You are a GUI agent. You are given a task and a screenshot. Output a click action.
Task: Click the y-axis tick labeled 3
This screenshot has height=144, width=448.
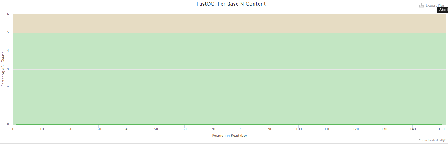pos(8,69)
